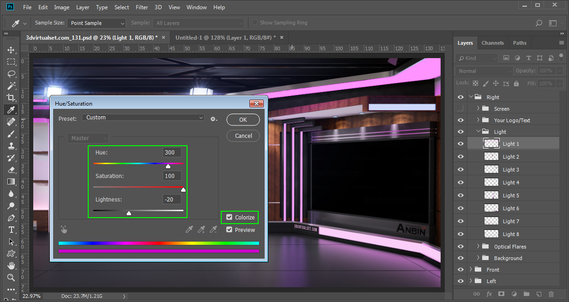Viewport: 569px width, 302px height.
Task: Collapse the Light group
Action: tap(478, 131)
